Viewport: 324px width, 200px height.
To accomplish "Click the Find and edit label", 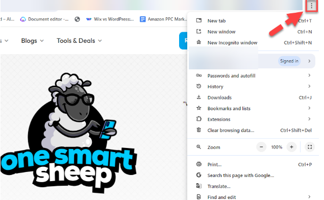I will (221, 197).
